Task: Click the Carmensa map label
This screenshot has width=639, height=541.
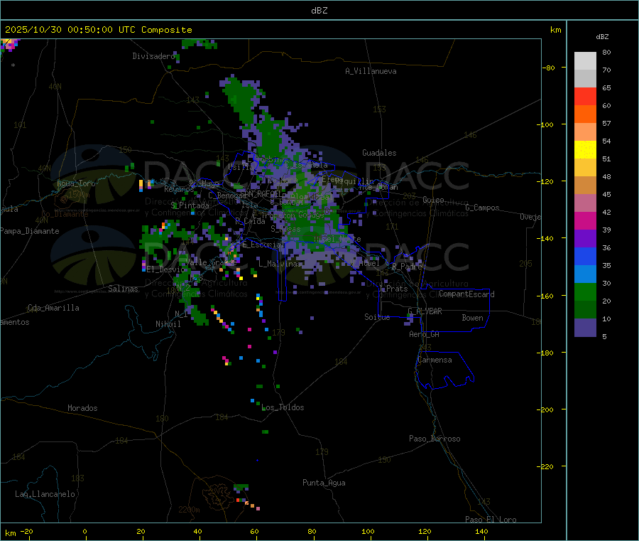Action: click(x=435, y=360)
